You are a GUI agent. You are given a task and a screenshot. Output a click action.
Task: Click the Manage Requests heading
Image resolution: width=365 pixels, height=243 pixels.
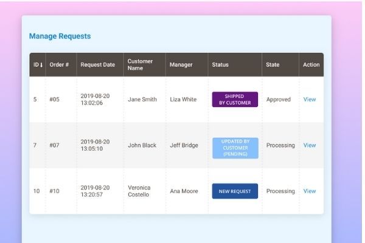click(x=60, y=36)
